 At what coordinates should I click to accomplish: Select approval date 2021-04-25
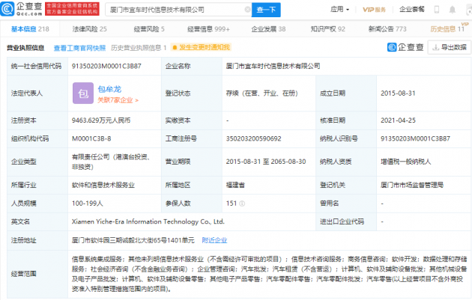pyautogui.click(x=398, y=120)
